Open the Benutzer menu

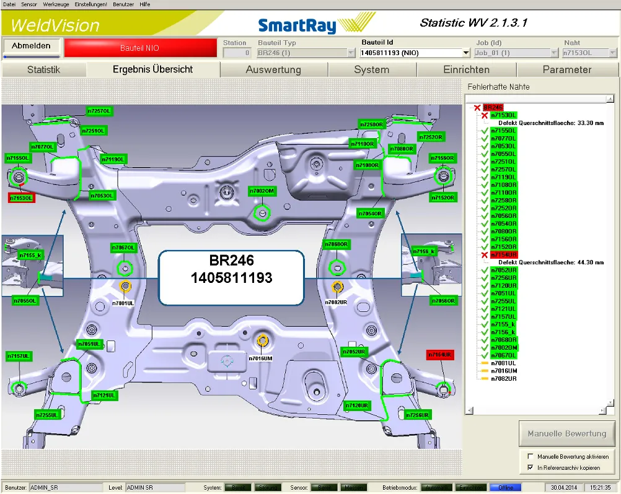coord(123,4)
